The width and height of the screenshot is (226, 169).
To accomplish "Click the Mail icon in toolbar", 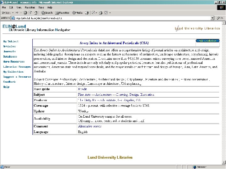I will click(x=94, y=13).
